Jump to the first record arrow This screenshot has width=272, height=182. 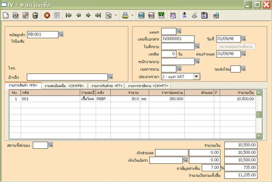(x=69, y=16)
